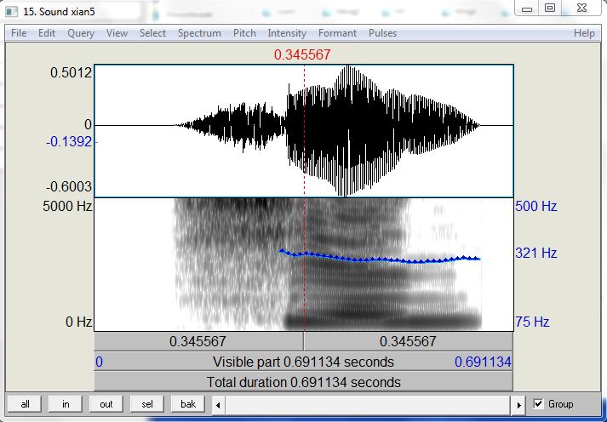The height and width of the screenshot is (422, 607).
Task: Click the -0.1392 amplitude value label
Action: click(x=69, y=142)
